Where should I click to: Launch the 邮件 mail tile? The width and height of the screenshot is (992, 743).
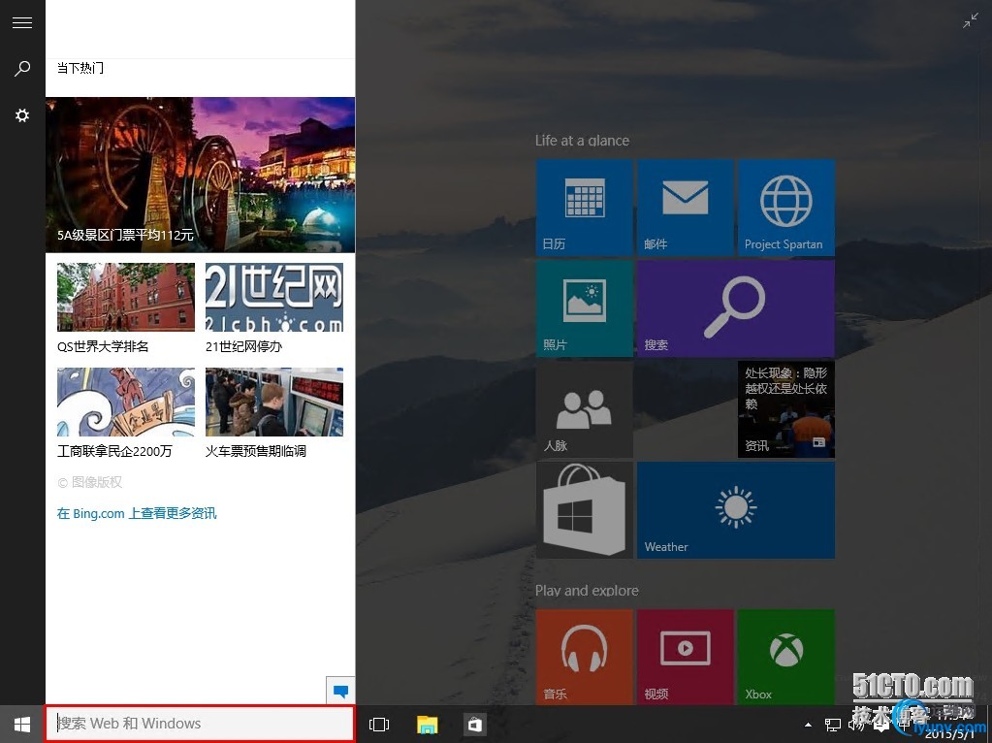[x=686, y=207]
